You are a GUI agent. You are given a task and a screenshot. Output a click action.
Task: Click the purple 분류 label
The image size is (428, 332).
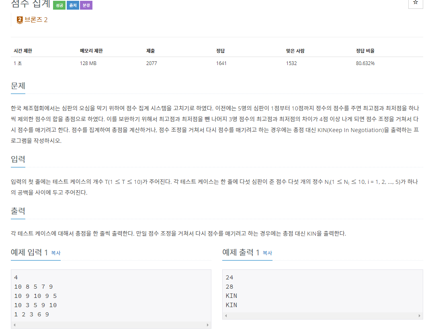86,5
